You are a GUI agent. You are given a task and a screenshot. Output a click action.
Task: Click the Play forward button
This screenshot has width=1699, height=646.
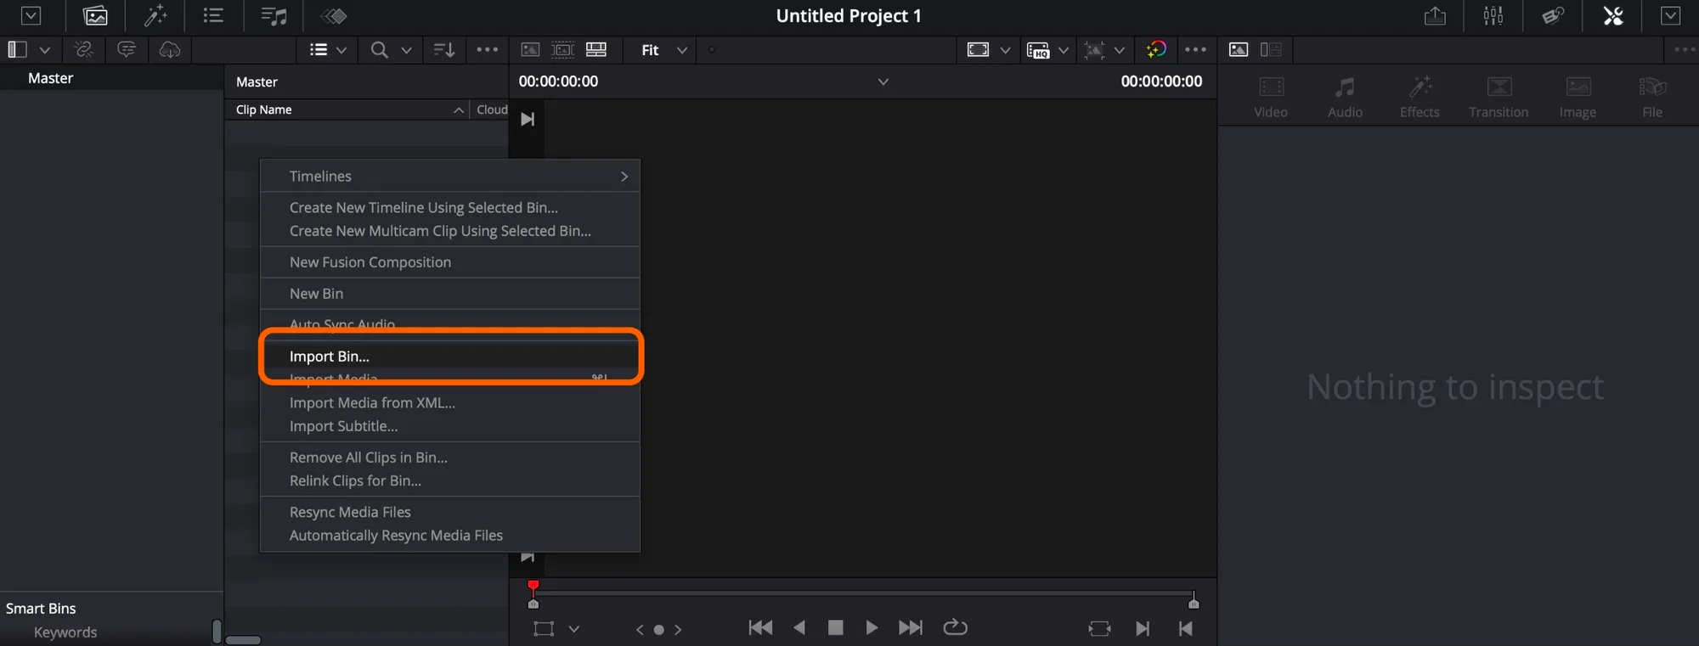[x=872, y=627]
